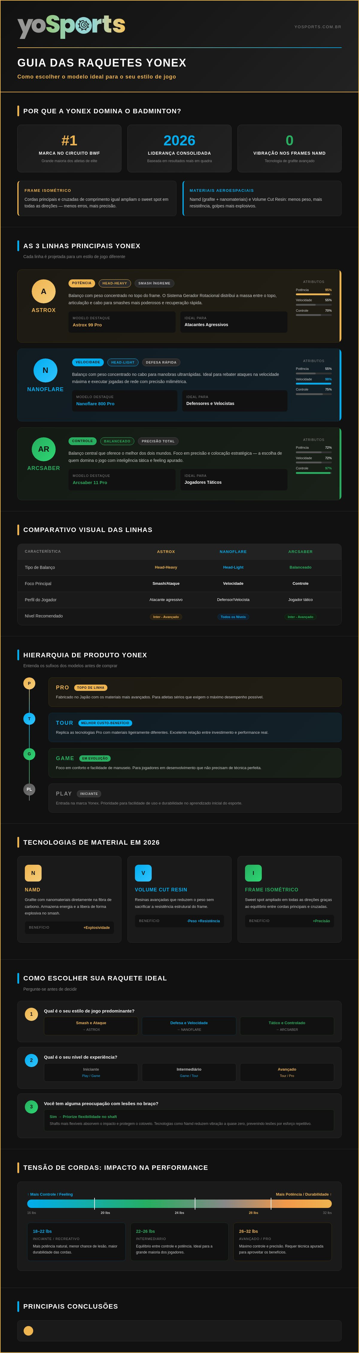The width and height of the screenshot is (359, 1353).
Task: Click the yoSports logo
Action: (x=71, y=26)
